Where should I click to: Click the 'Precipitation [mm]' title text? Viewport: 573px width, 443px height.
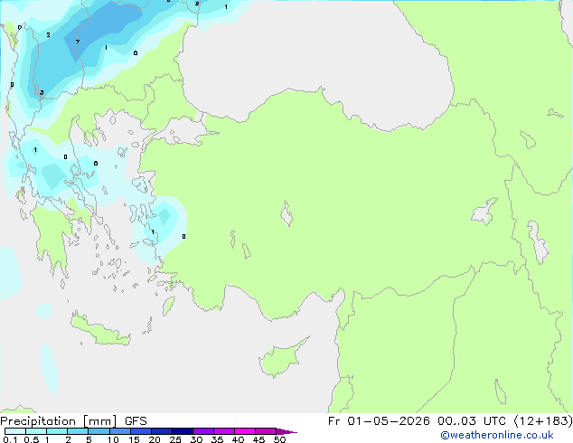[59, 421]
